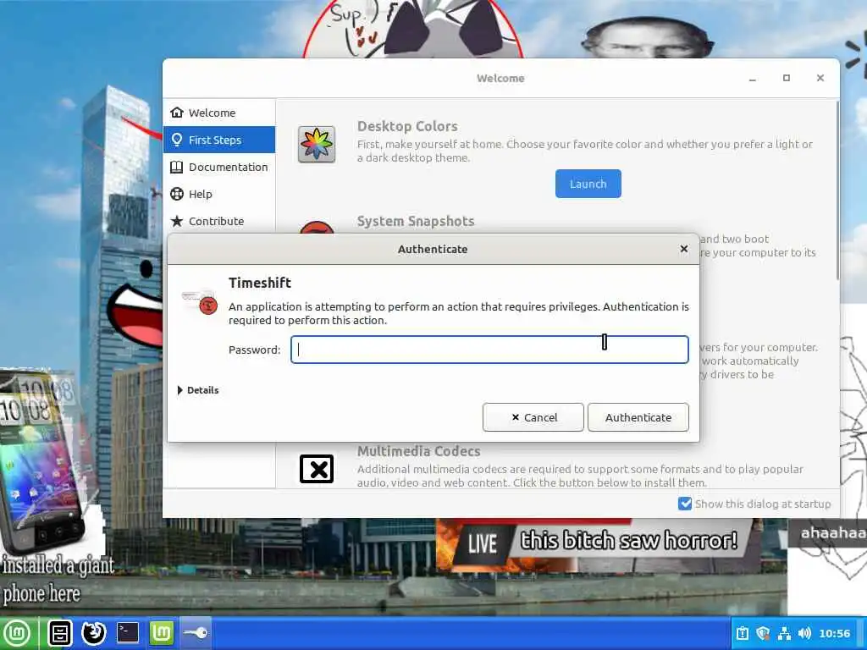This screenshot has width=867, height=650.
Task: Open the update notification tray icon
Action: point(743,633)
